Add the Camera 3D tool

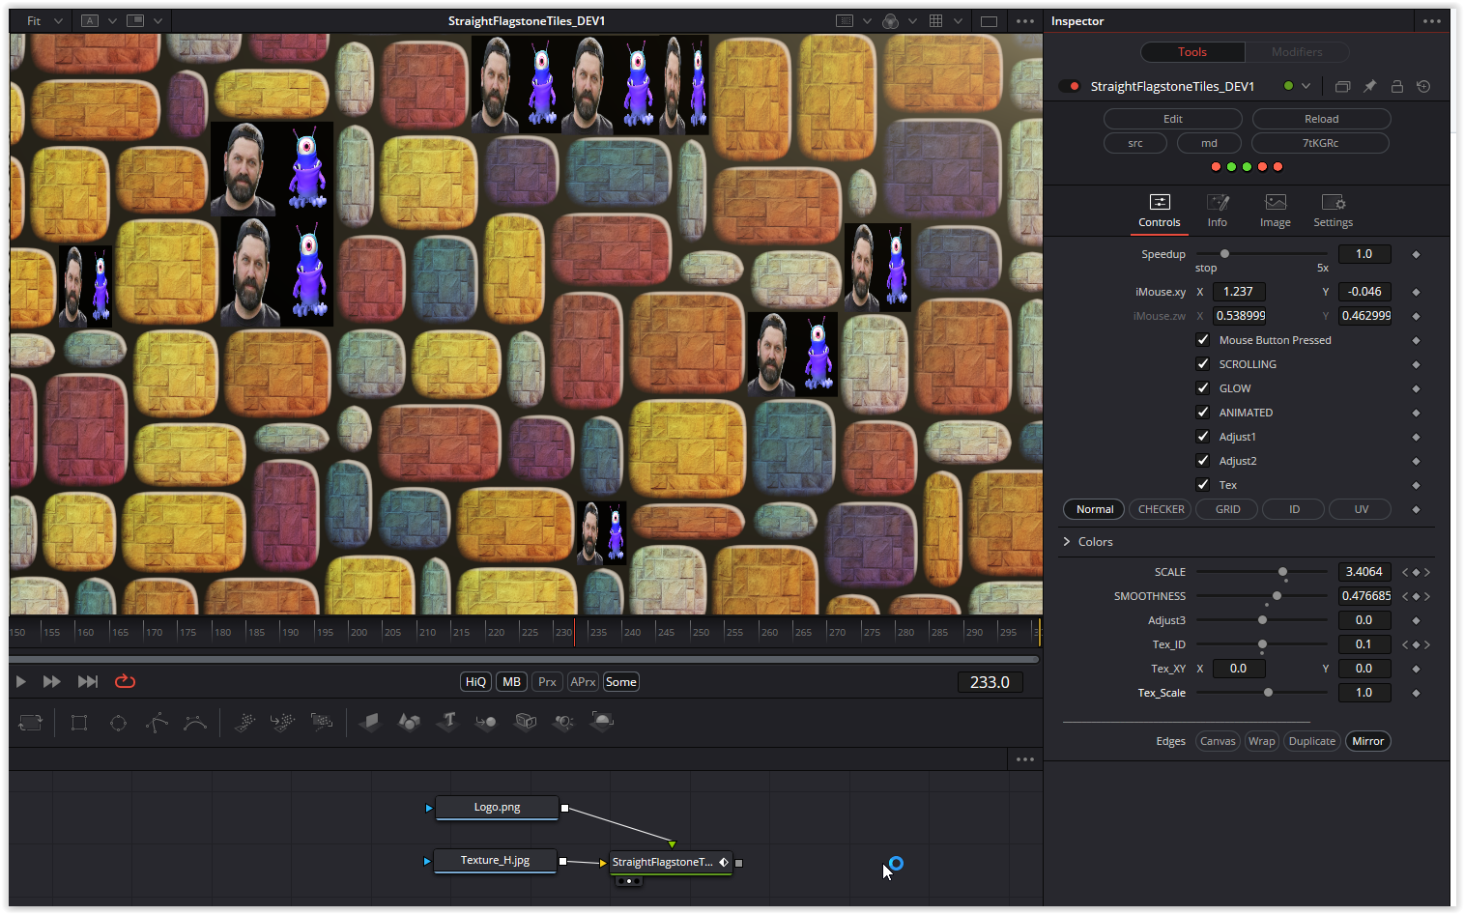coord(525,722)
